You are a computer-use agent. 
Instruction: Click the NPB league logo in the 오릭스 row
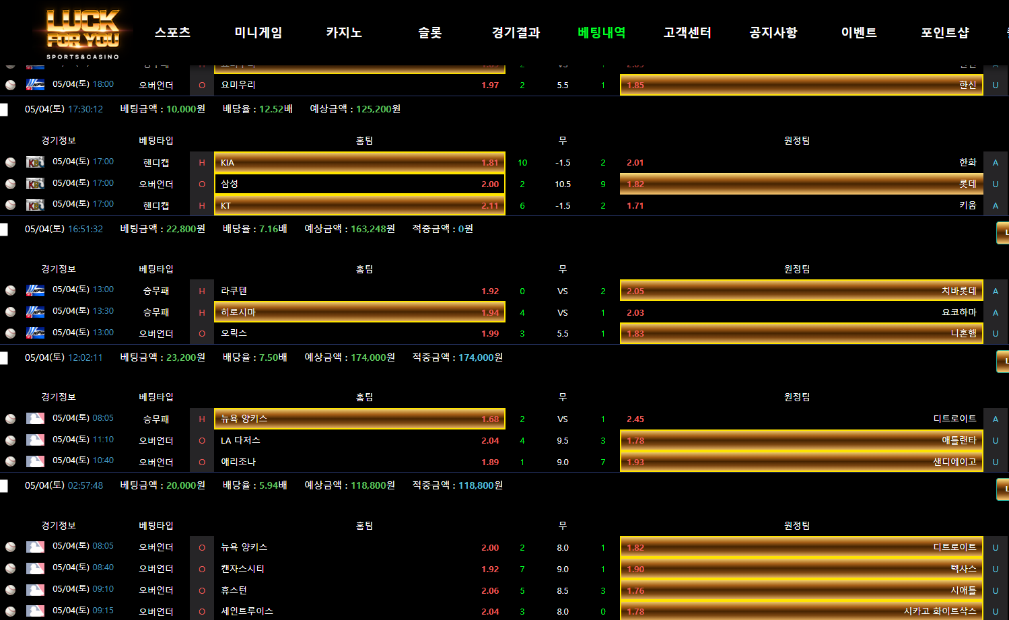35,333
